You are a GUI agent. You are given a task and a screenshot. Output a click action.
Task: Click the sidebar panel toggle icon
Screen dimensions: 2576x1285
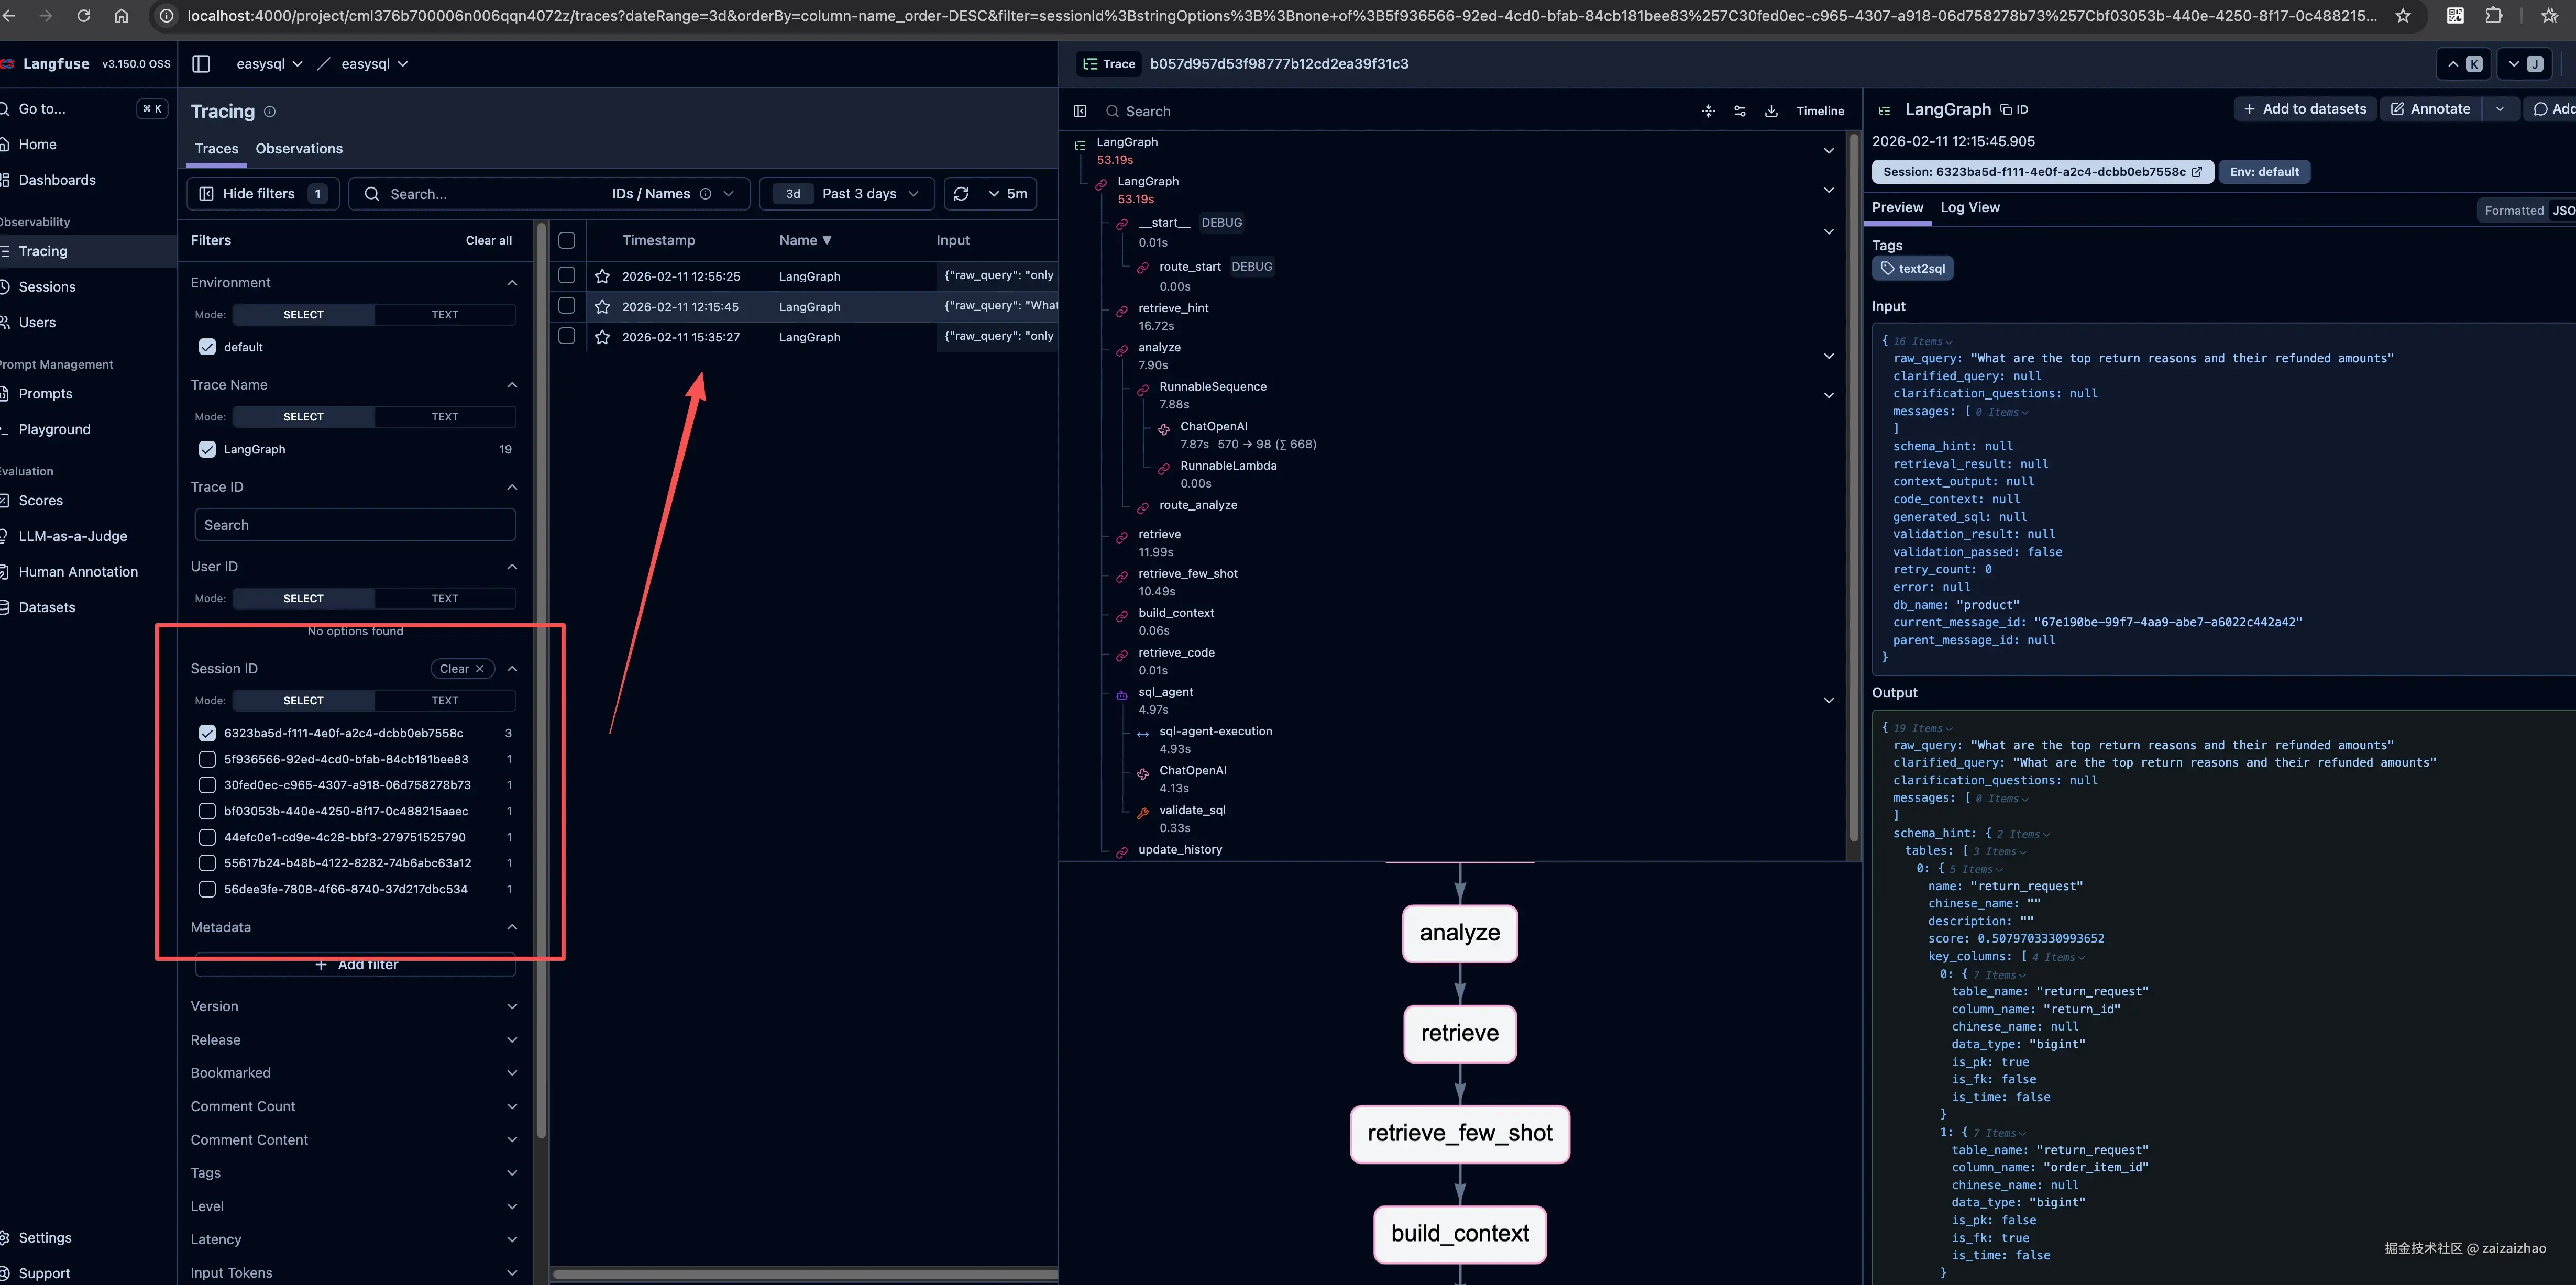tap(201, 64)
